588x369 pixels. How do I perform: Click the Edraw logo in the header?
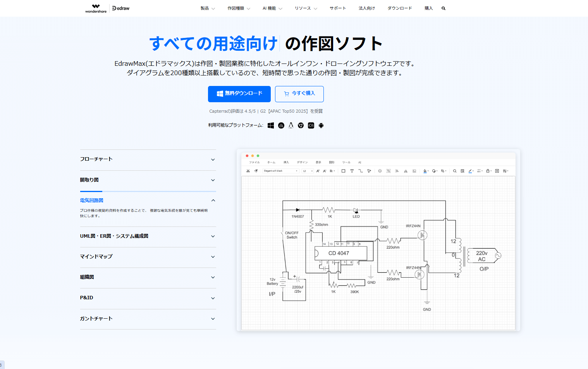(x=121, y=8)
